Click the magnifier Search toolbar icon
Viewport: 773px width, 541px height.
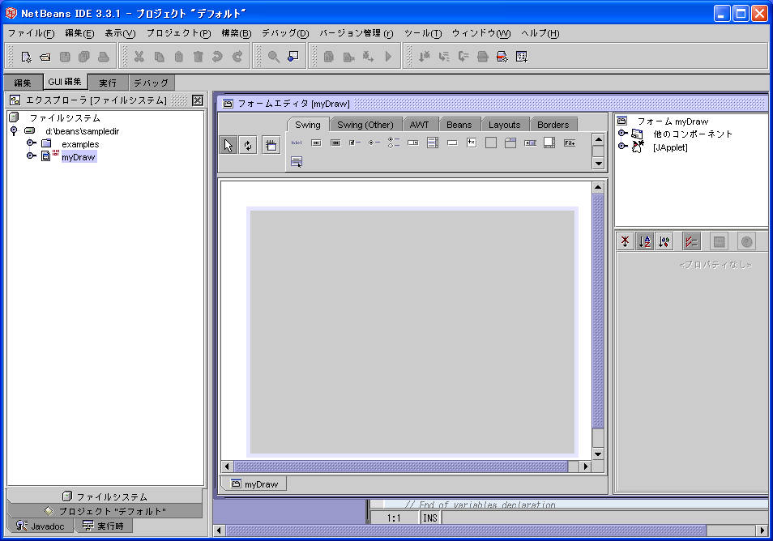coord(274,57)
